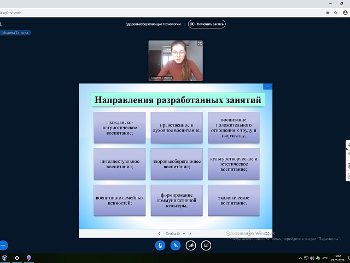Open the blue plus actions menu
Image resolution: width=350 pixels, height=263 pixels.
pyautogui.click(x=3, y=245)
